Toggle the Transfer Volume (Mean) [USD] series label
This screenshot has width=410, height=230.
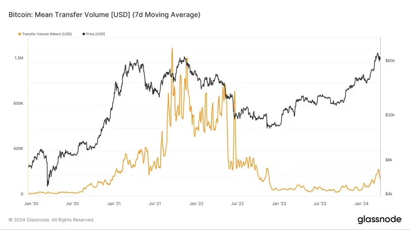(x=47, y=34)
